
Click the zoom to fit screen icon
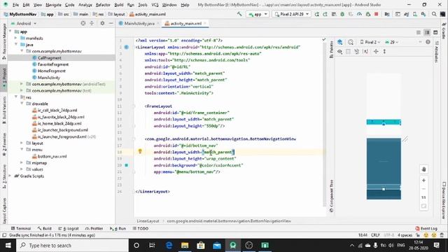423,206
